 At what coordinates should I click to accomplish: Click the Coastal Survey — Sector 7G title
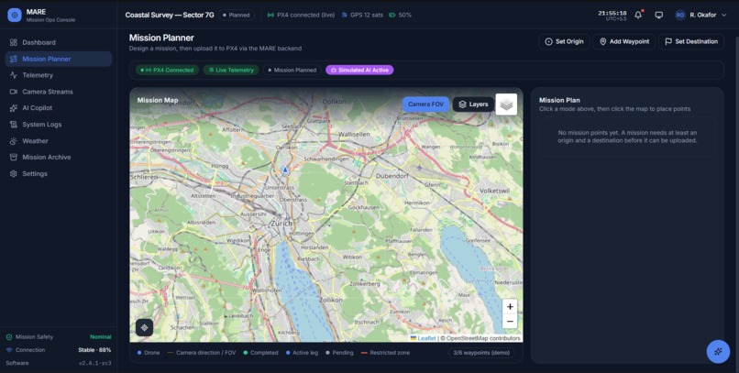click(x=170, y=15)
